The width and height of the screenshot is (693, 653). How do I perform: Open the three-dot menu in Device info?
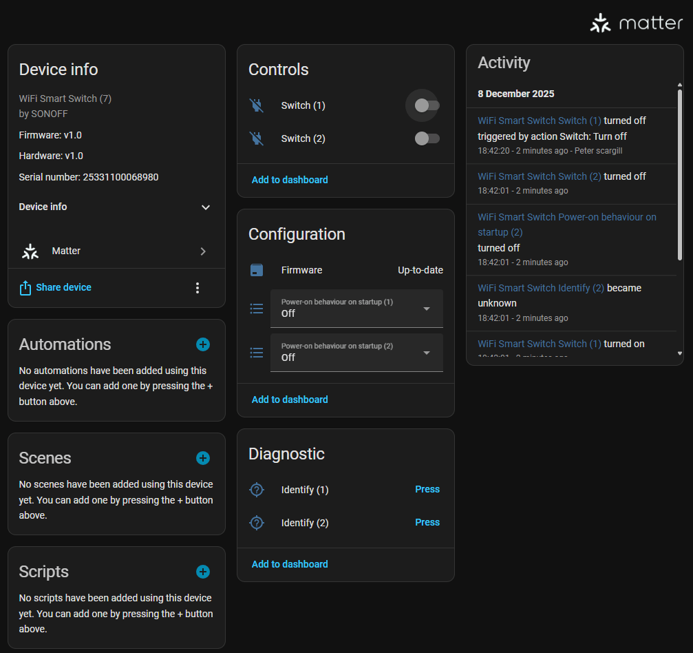[198, 288]
